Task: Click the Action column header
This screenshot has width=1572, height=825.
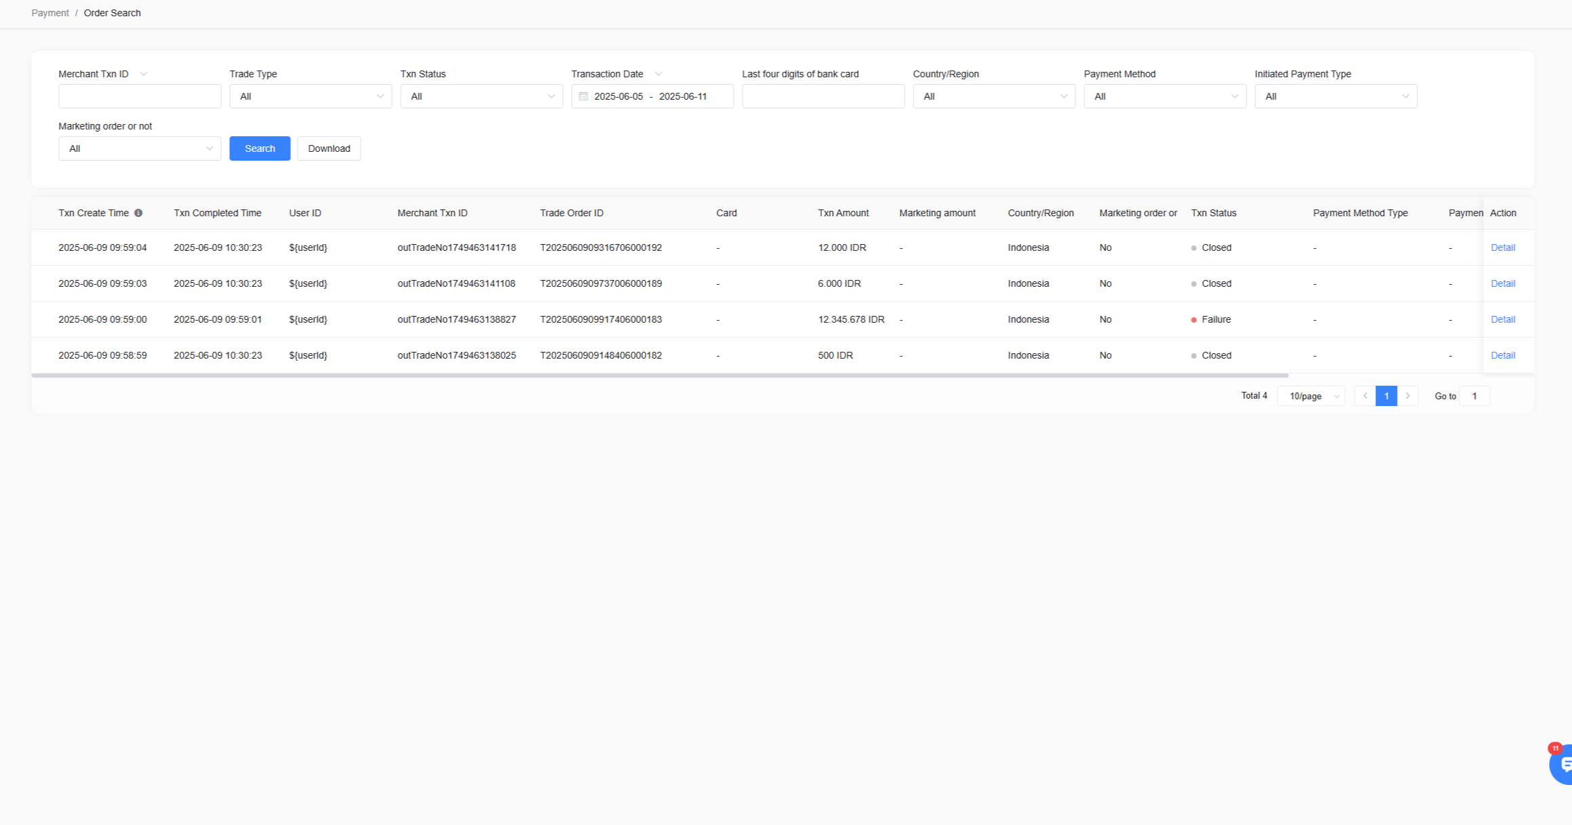Action: point(1503,213)
